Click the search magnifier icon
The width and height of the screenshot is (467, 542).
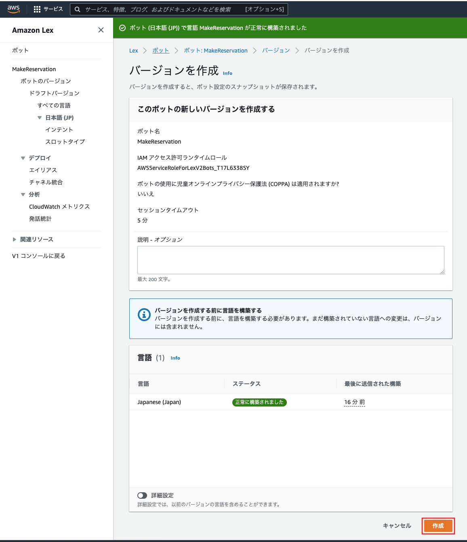click(78, 9)
